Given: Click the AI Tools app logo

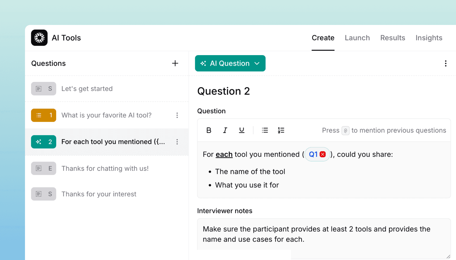Looking at the screenshot, I should (x=39, y=37).
